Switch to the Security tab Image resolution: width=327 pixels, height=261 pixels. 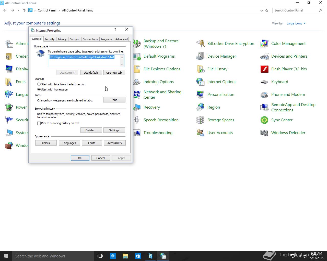(x=49, y=39)
